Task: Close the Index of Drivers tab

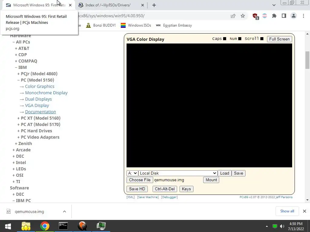Action: point(143,5)
